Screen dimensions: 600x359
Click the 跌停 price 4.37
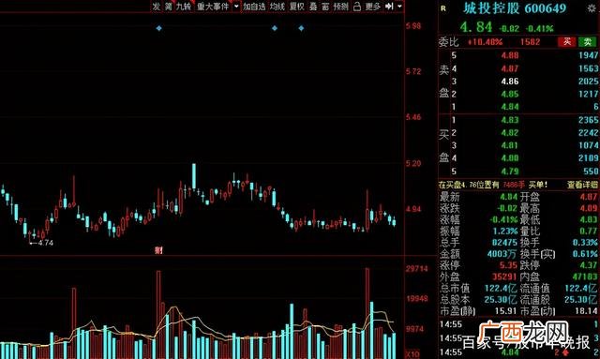(x=589, y=265)
